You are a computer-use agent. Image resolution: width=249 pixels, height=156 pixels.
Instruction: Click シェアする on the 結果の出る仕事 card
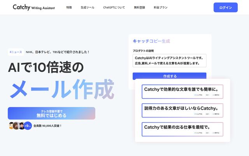click(198, 133)
